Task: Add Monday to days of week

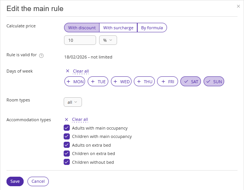Action: [75, 82]
